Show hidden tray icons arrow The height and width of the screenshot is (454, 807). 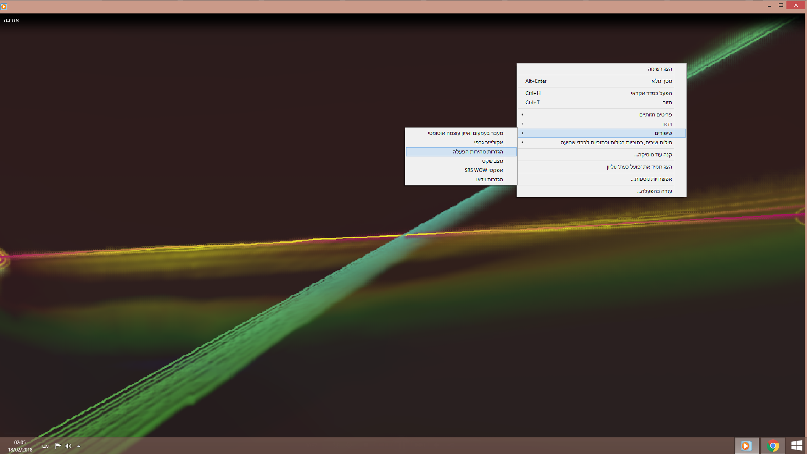tap(79, 446)
